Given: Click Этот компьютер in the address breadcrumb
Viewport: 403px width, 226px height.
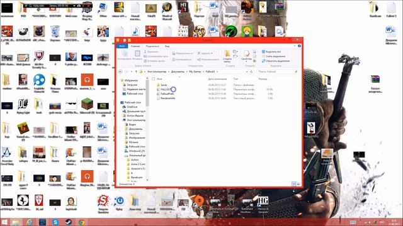Looking at the screenshot, I should (157, 72).
